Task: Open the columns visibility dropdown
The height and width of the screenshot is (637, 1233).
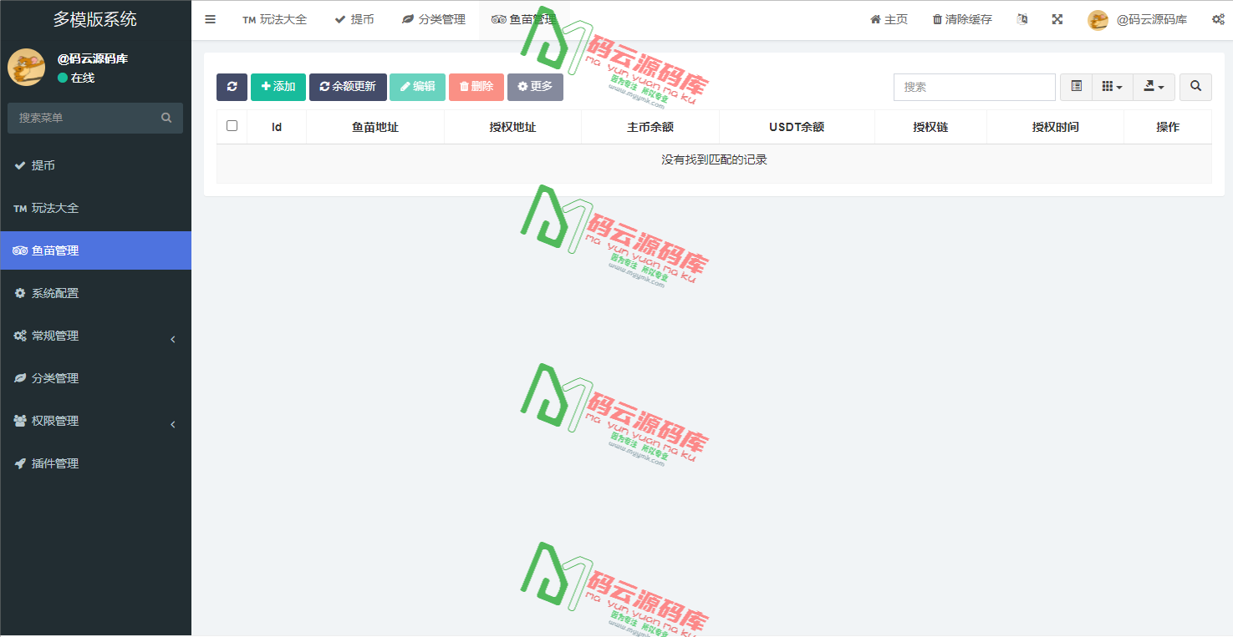Action: 1112,87
